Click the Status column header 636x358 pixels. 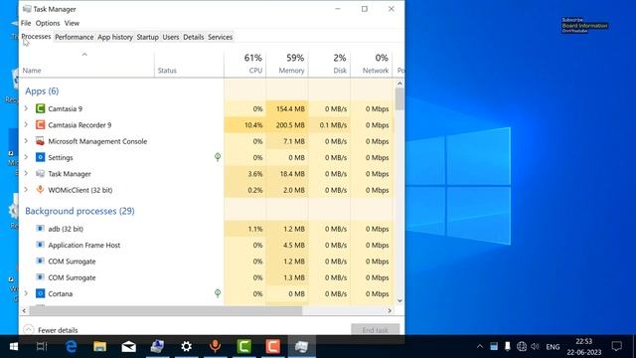tap(189, 64)
